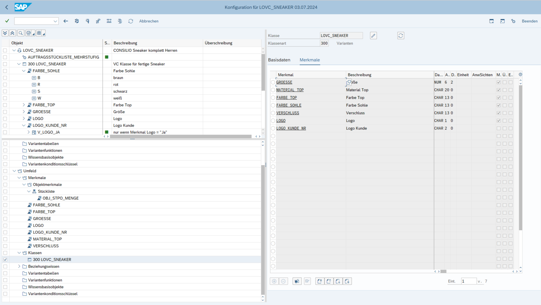The width and height of the screenshot is (541, 305).
Task: Click the first-page icon below Merkmal table
Action: (320, 281)
